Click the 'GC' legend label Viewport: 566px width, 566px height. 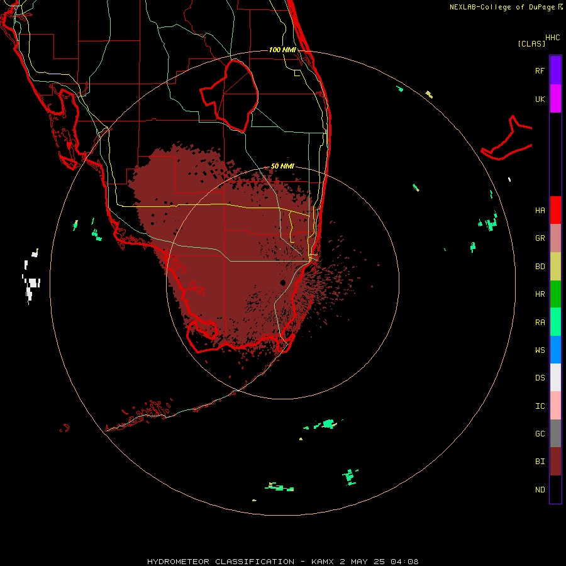[x=540, y=434]
